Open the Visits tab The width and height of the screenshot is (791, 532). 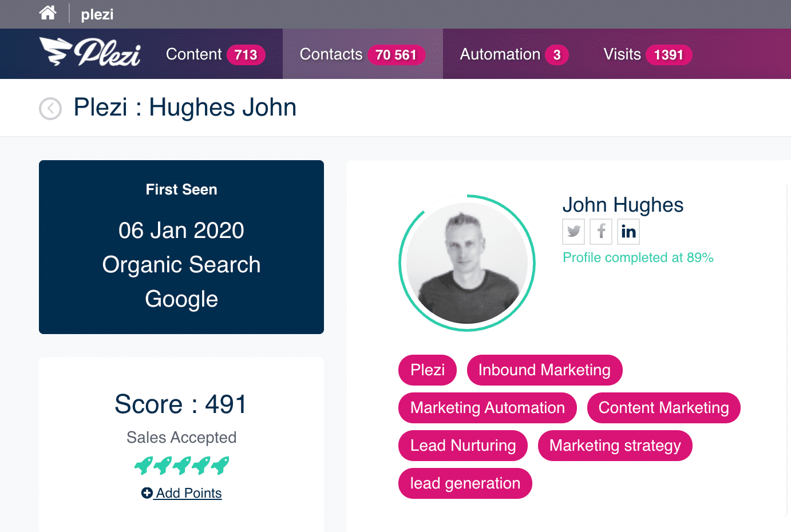tap(647, 54)
